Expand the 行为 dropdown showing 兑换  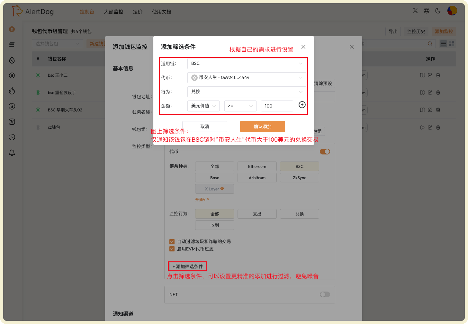click(246, 92)
